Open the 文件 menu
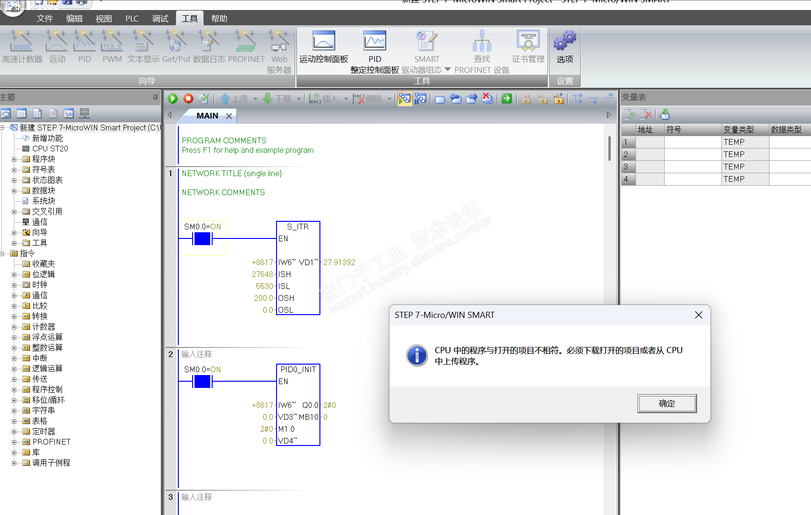 [x=45, y=19]
